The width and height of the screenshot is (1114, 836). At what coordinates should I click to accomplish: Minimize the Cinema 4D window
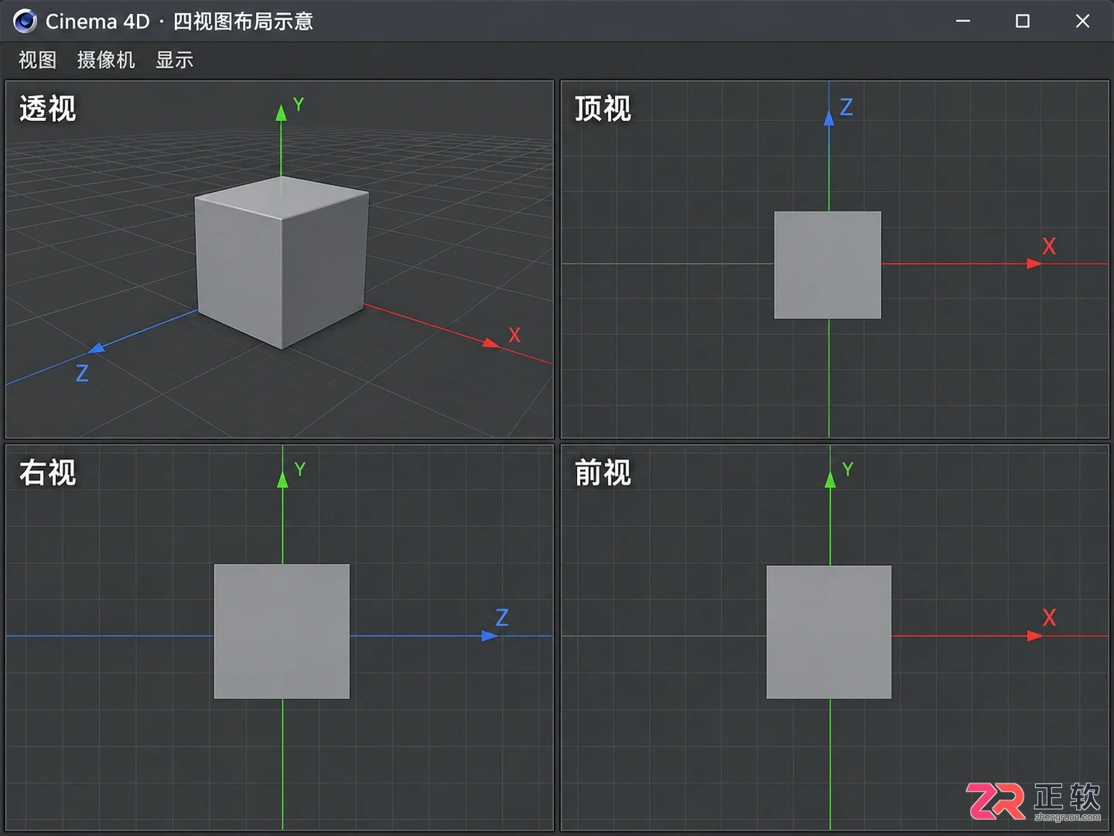[963, 21]
